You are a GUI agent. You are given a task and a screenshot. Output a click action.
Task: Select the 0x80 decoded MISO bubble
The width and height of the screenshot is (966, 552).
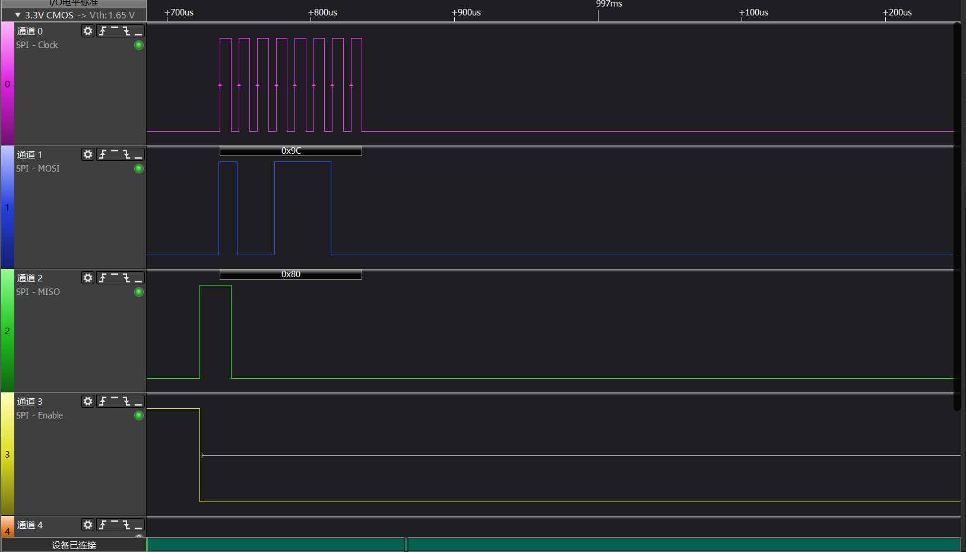pos(291,274)
